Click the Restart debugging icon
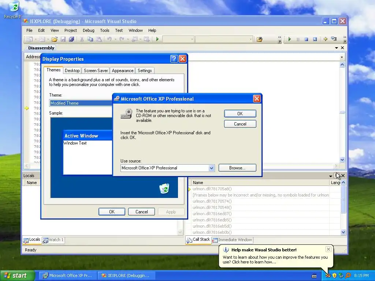Viewport: 375px width, 281px height. click(x=315, y=39)
